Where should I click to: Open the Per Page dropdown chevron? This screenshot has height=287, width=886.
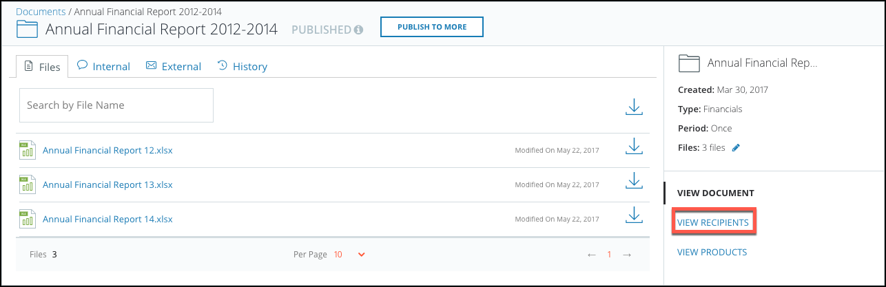[x=362, y=255]
